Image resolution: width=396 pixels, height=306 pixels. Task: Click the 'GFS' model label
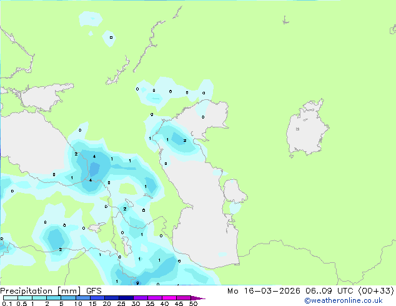click(94, 291)
